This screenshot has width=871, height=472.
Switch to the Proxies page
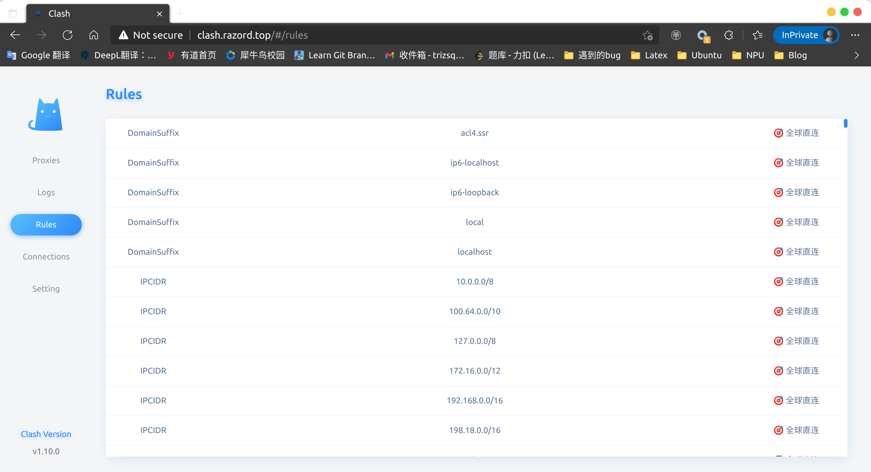[x=46, y=161]
